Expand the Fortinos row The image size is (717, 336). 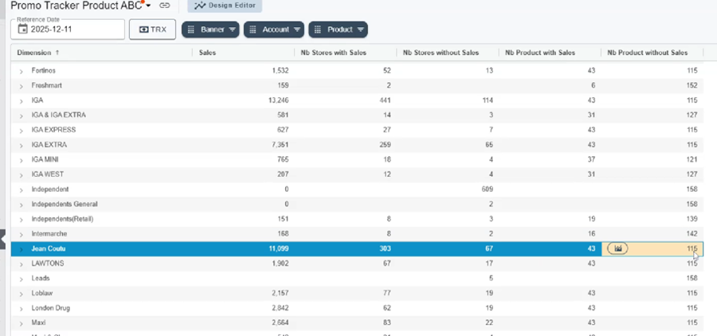[x=21, y=72]
